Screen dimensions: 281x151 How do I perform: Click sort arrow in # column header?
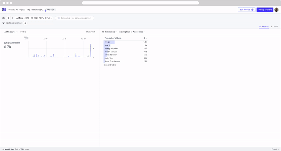(145, 38)
